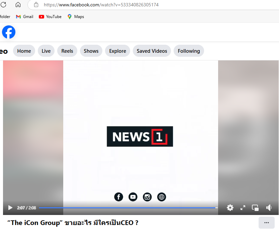Click the "The iCon Group" video title

tap(73, 223)
